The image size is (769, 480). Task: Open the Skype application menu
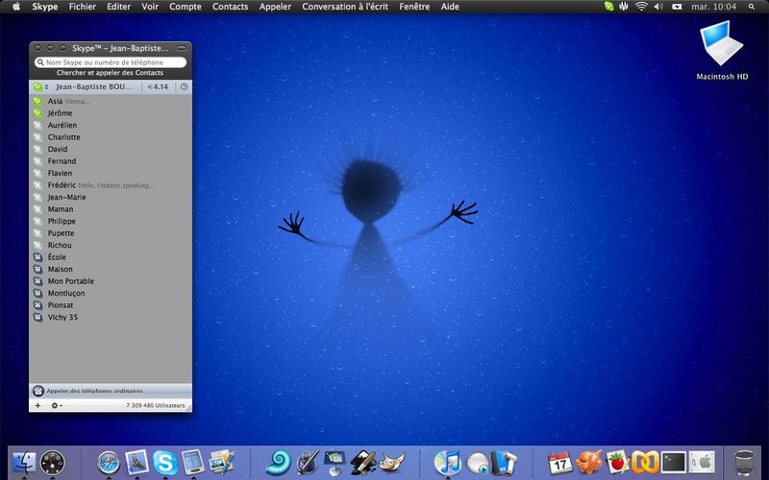pyautogui.click(x=44, y=7)
